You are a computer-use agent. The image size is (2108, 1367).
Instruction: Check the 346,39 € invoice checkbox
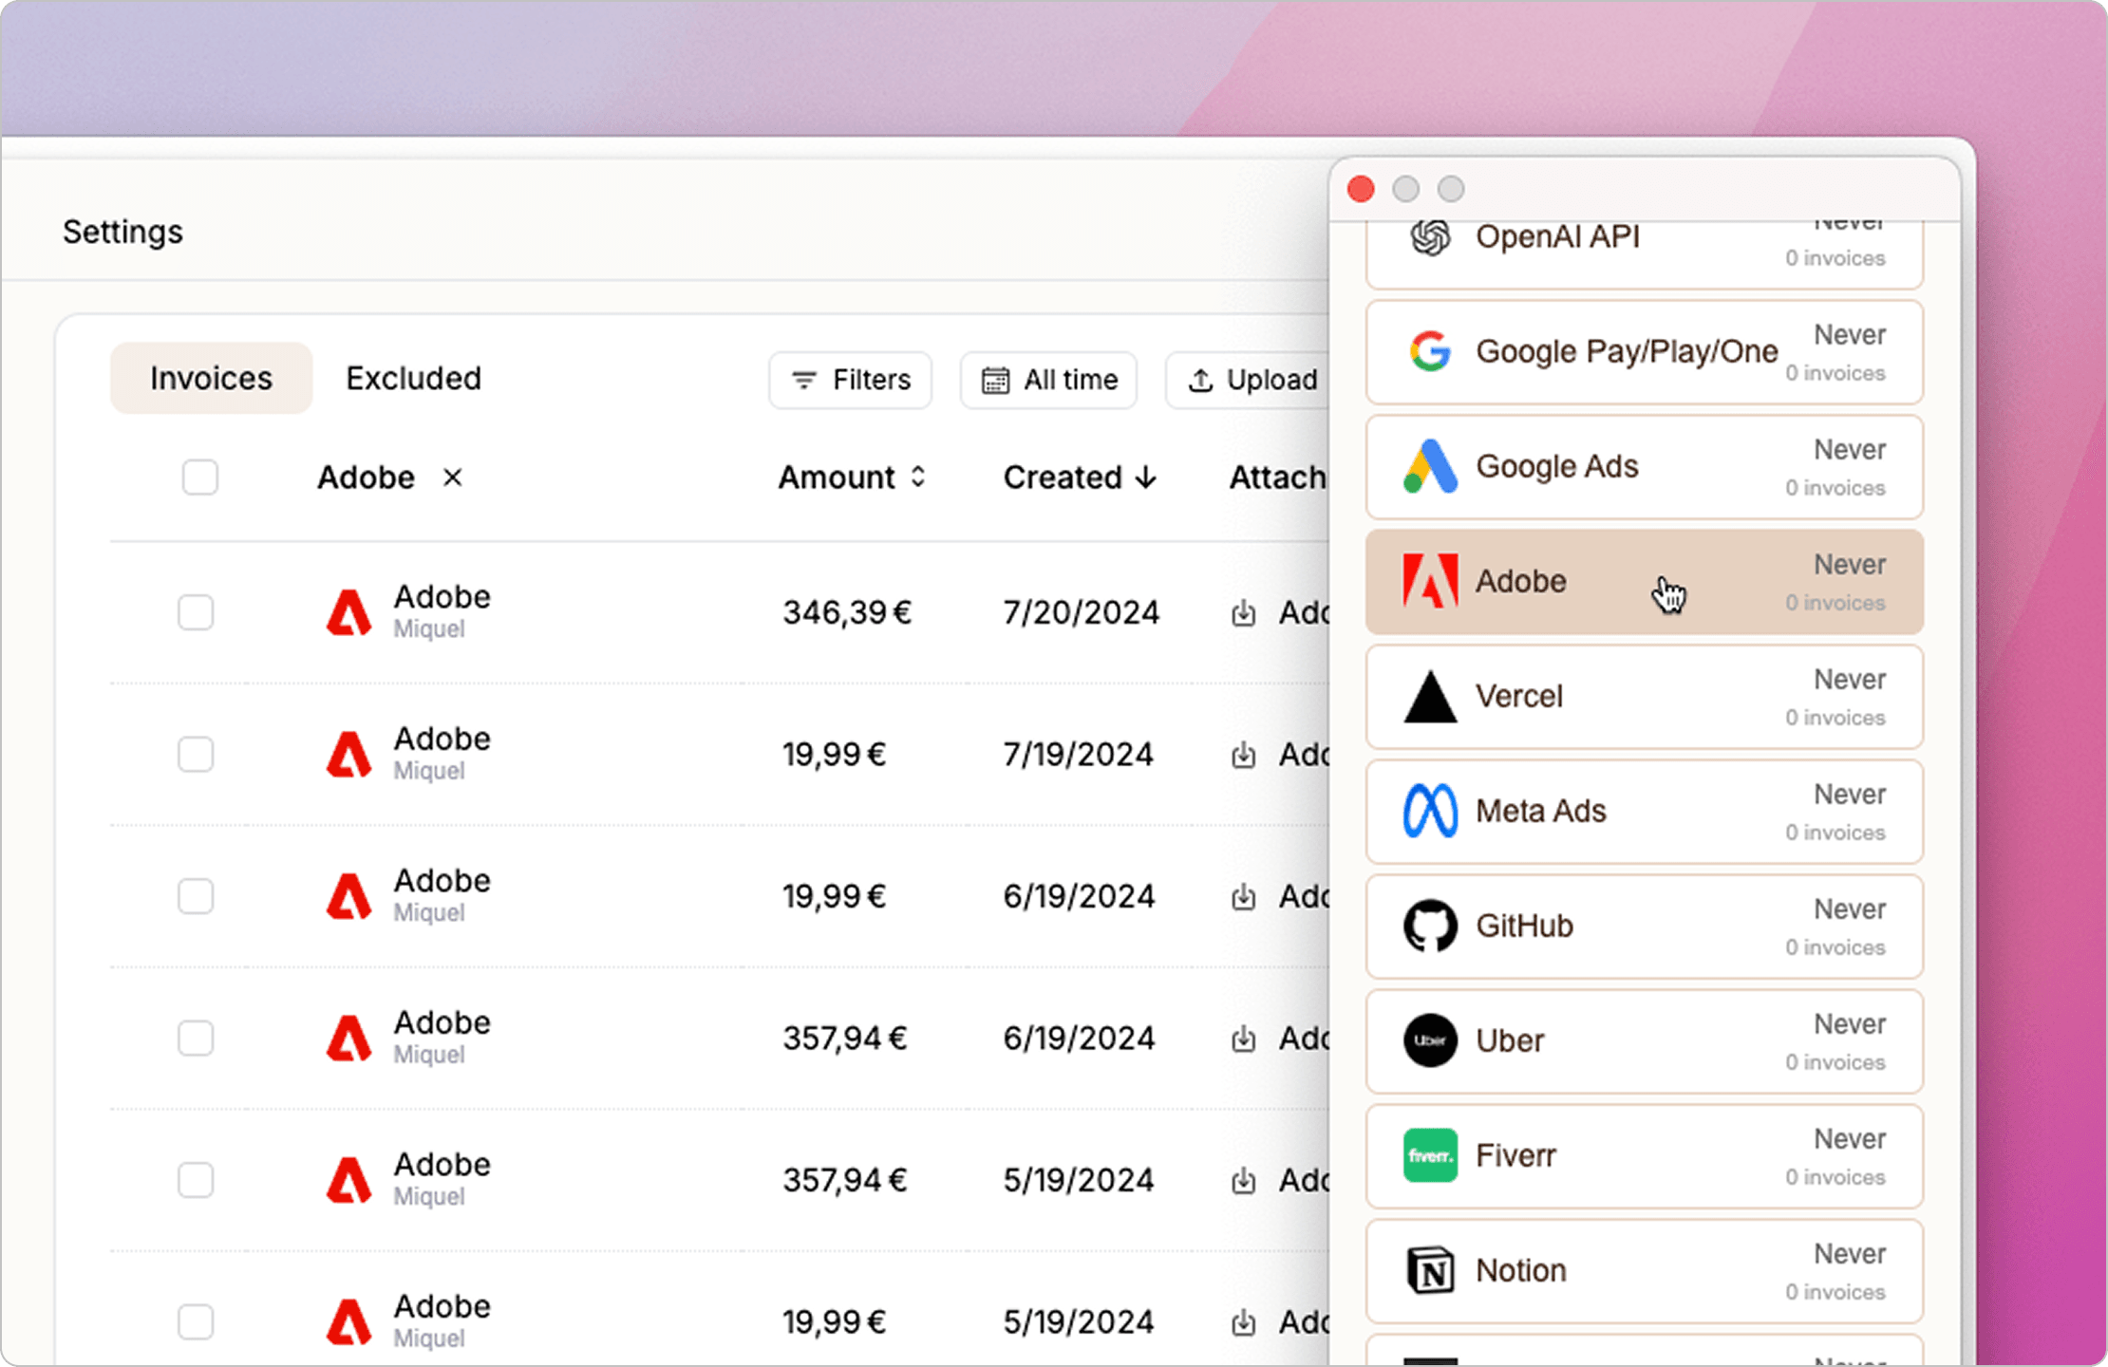coord(196,612)
